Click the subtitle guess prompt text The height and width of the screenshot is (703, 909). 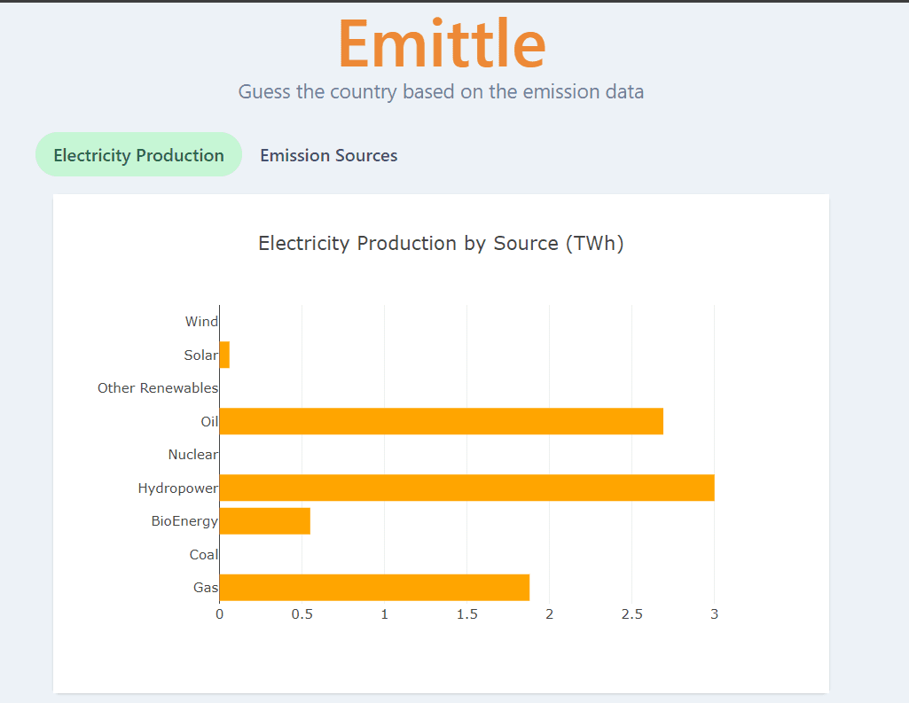coord(441,91)
